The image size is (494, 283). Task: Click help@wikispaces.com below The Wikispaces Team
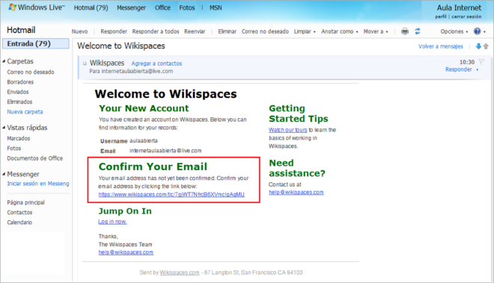coord(126,252)
